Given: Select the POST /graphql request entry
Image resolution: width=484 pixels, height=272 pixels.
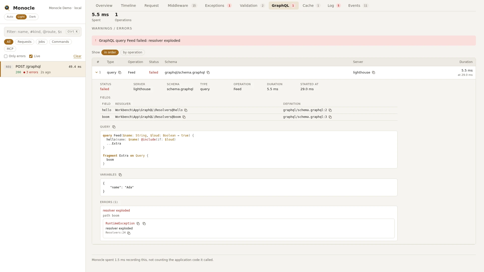Looking at the screenshot, I should pyautogui.click(x=43, y=69).
